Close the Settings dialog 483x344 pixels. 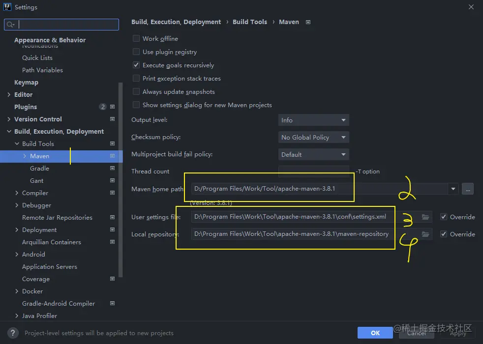pyautogui.click(x=471, y=7)
